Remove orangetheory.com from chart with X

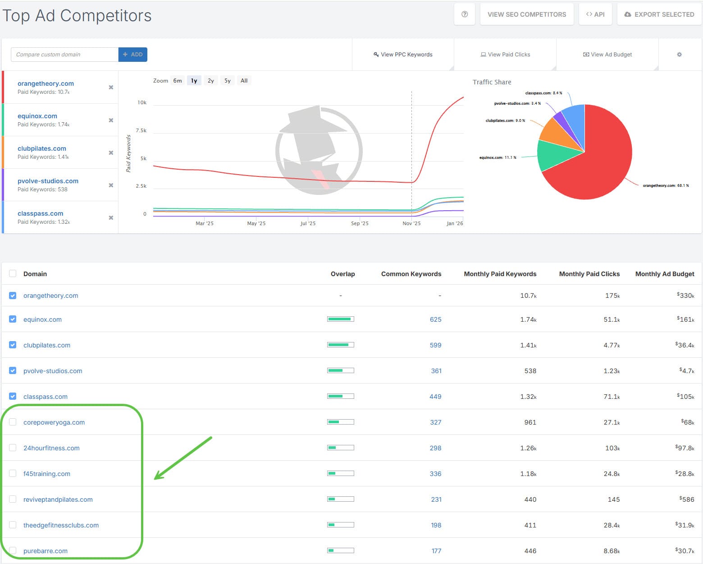pyautogui.click(x=111, y=88)
